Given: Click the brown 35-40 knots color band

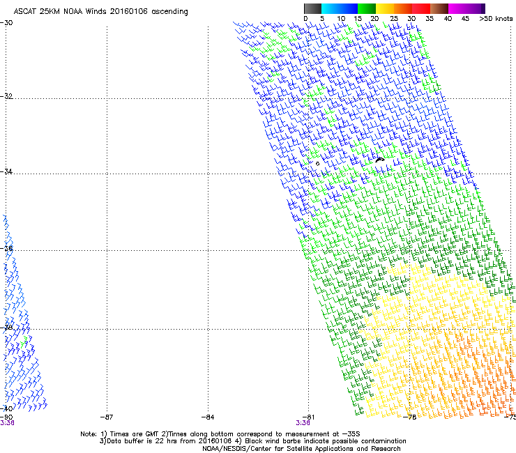Looking at the screenshot, I should click(439, 8).
